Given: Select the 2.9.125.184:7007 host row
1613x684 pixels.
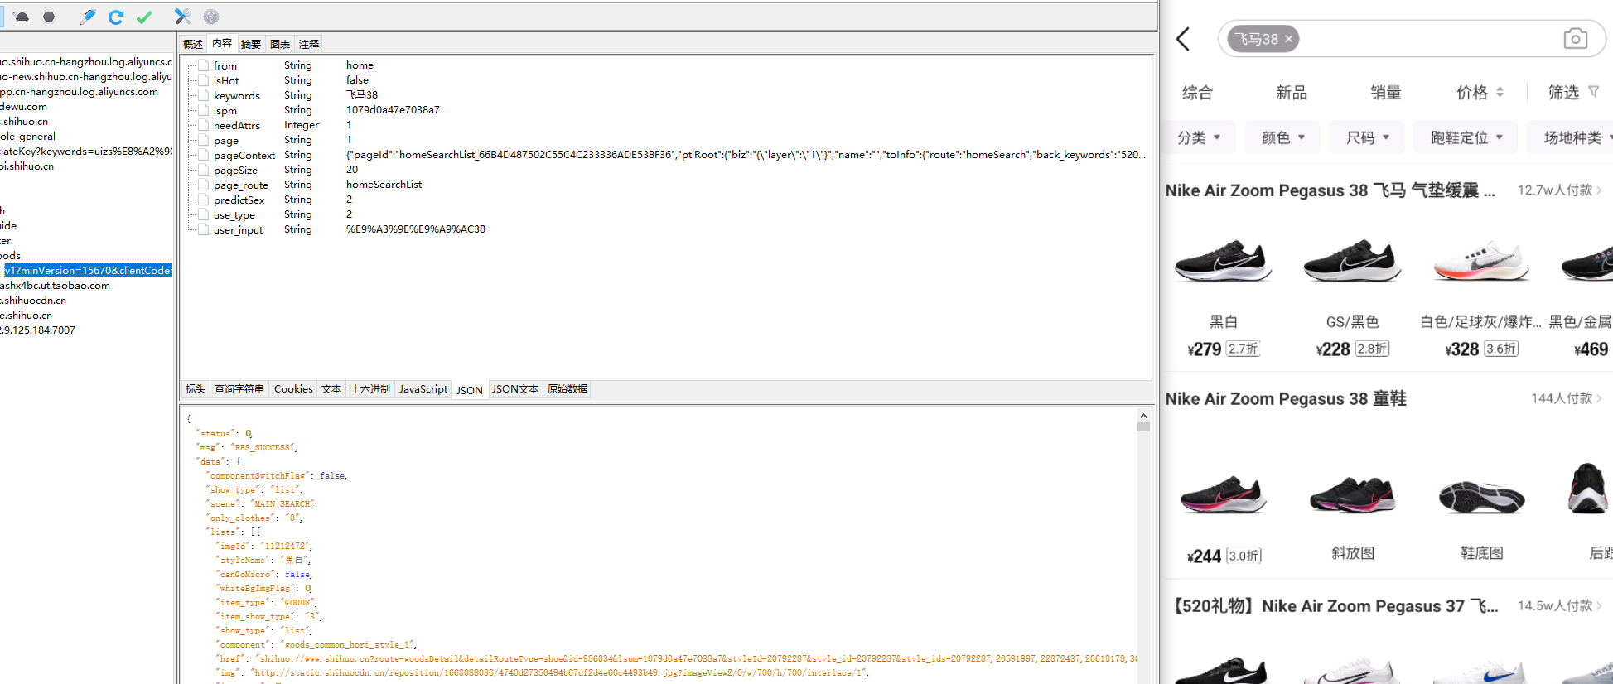Looking at the screenshot, I should coord(37,330).
